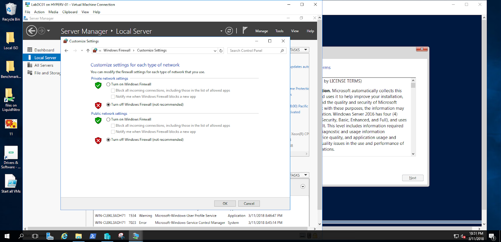Click the license terms scroll up arrow

coord(413,80)
